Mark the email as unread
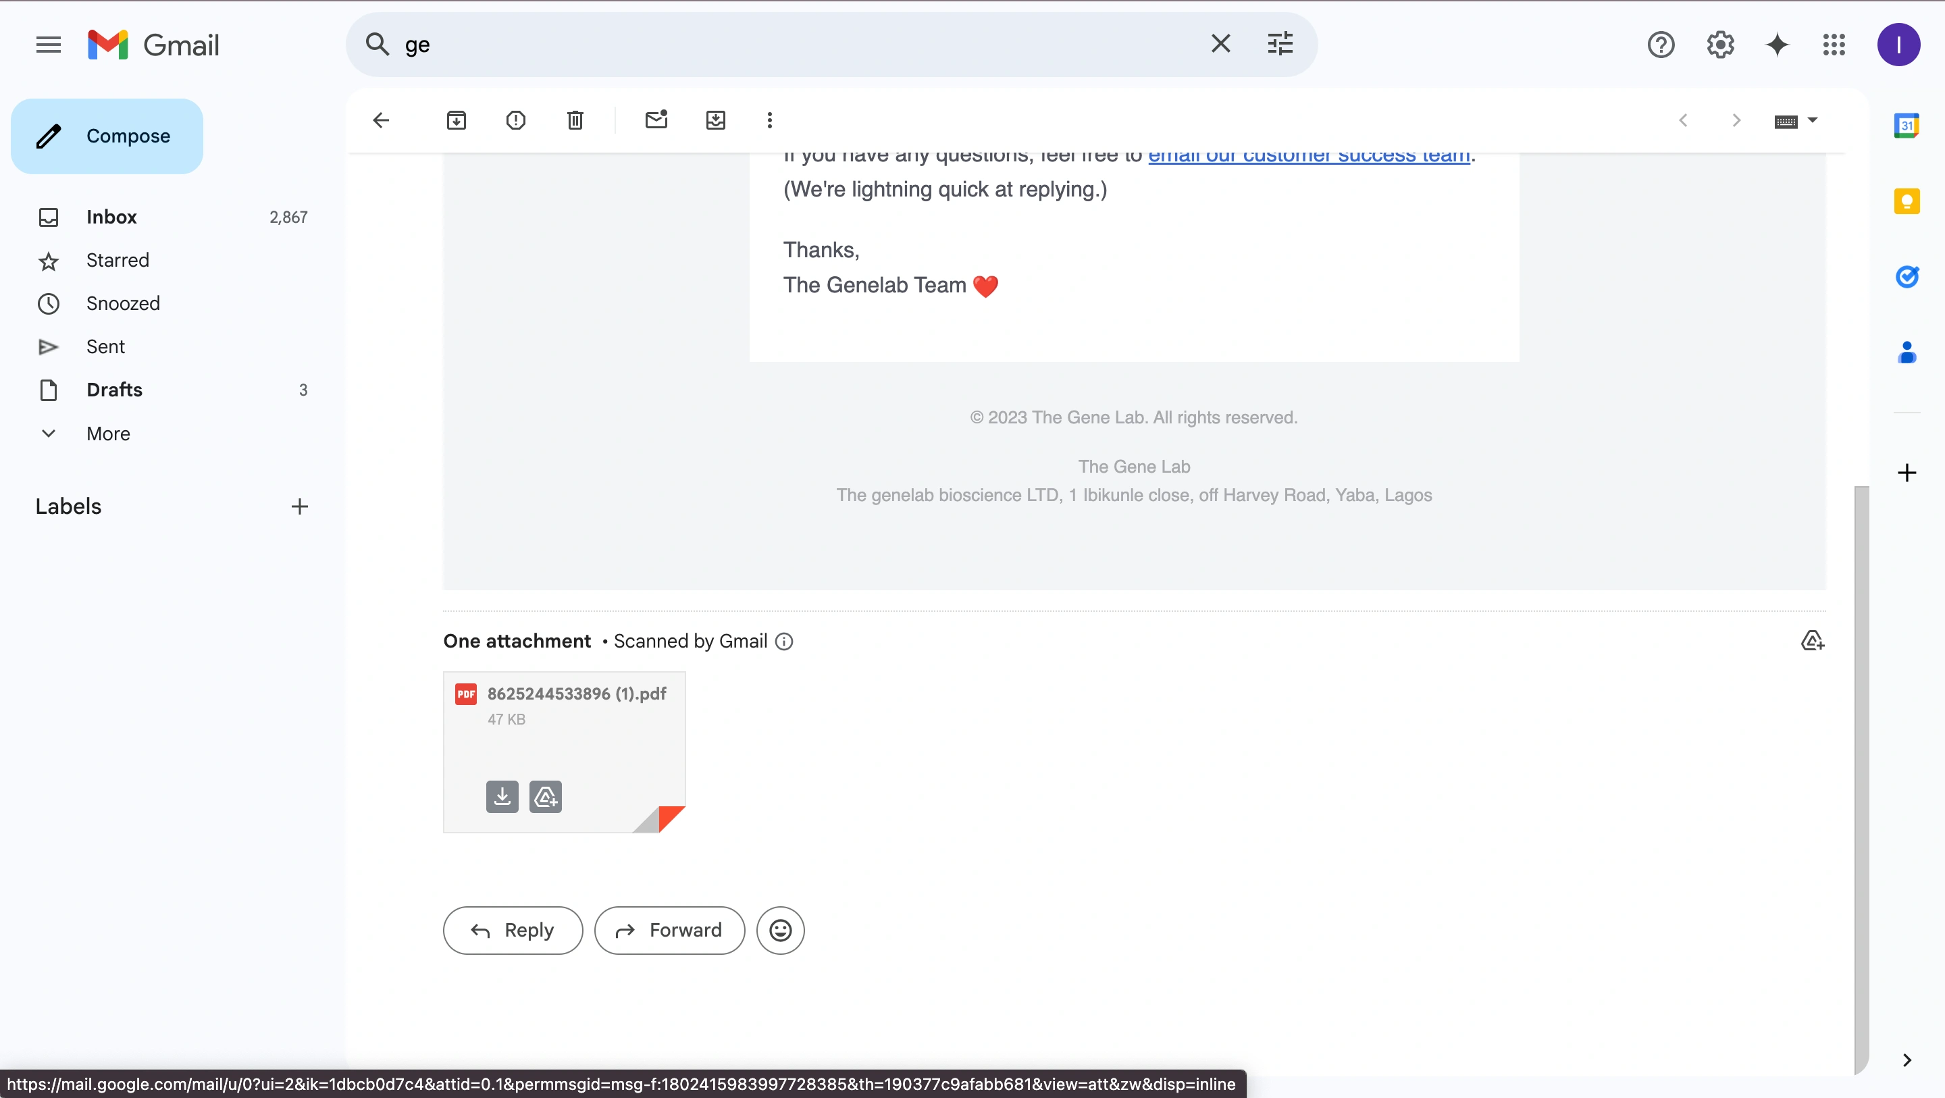This screenshot has width=1945, height=1098. 655,120
